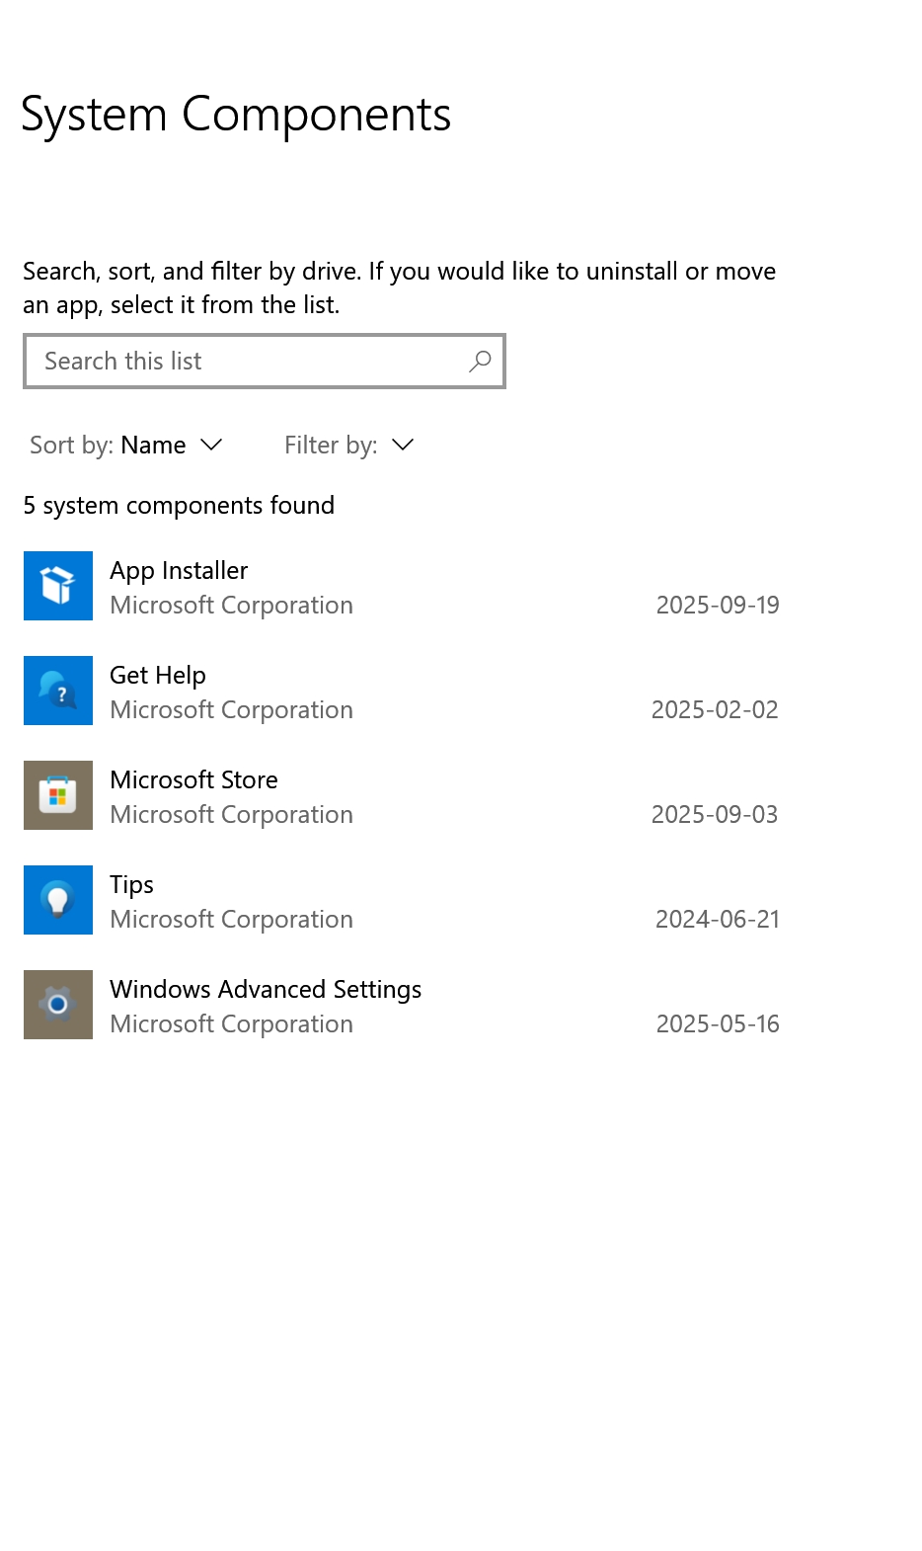This screenshot has height=1551, width=922.
Task: Click date 2025-09-19 of App Installer
Action: coord(718,606)
